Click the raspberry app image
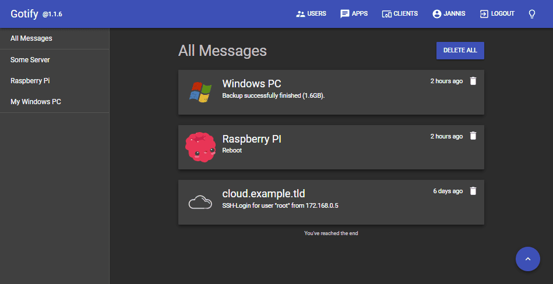 200,147
